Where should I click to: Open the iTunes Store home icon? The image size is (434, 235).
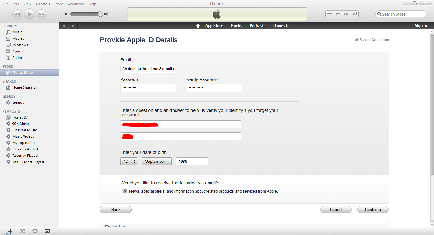(x=198, y=26)
